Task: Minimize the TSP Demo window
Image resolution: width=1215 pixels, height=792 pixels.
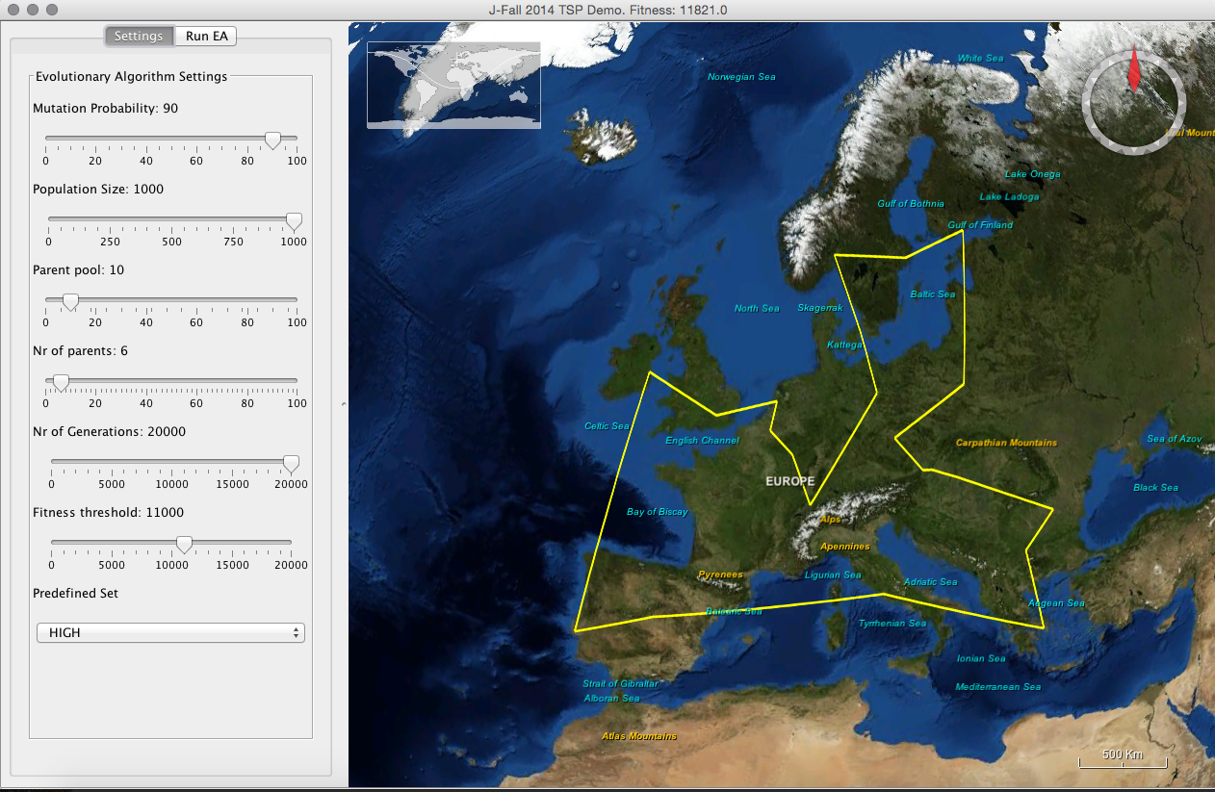Action: pos(32,9)
